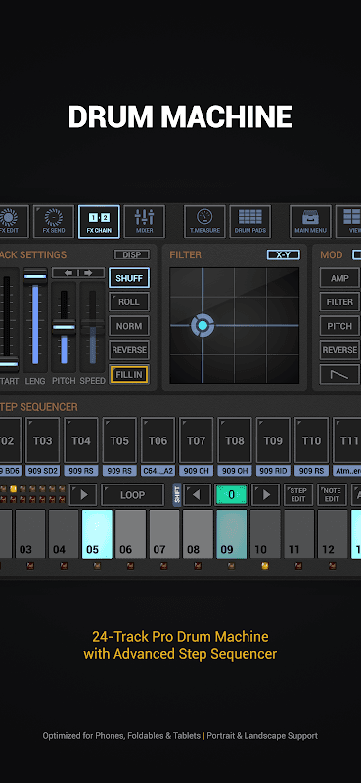Select track pad T07

197,440
